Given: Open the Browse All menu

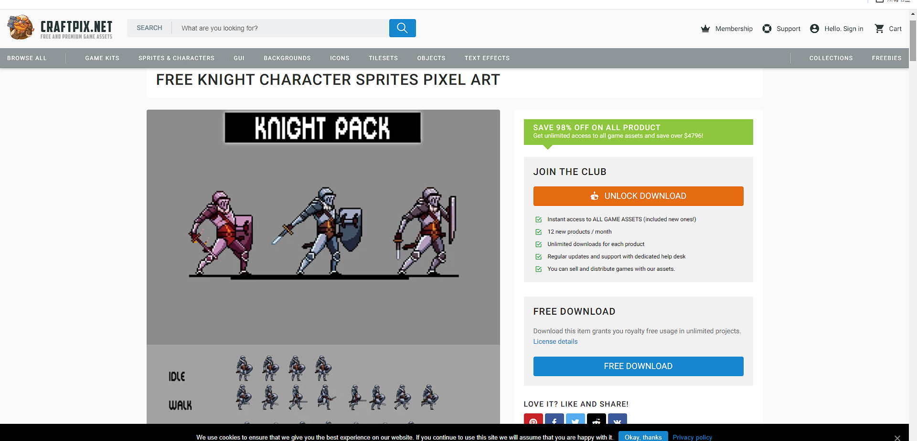Looking at the screenshot, I should point(27,58).
